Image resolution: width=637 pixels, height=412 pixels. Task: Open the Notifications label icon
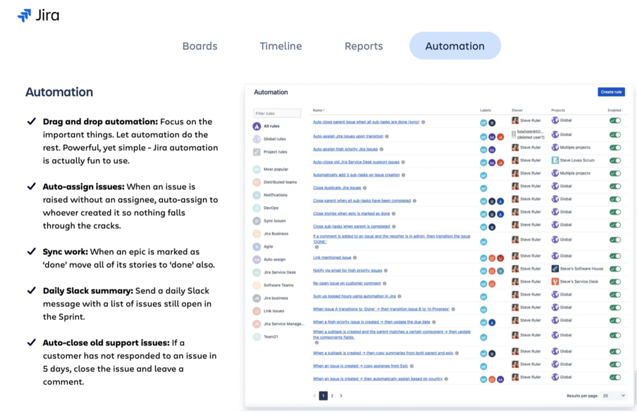pyautogui.click(x=257, y=195)
